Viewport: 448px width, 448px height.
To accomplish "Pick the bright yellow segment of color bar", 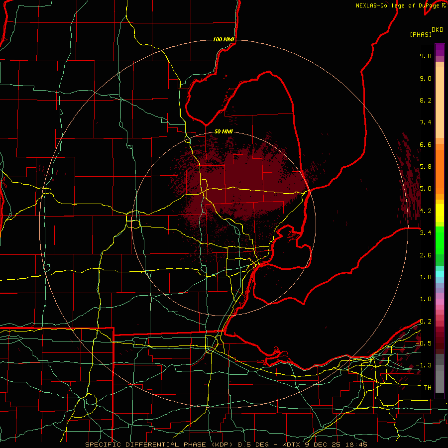I will coord(440,213).
